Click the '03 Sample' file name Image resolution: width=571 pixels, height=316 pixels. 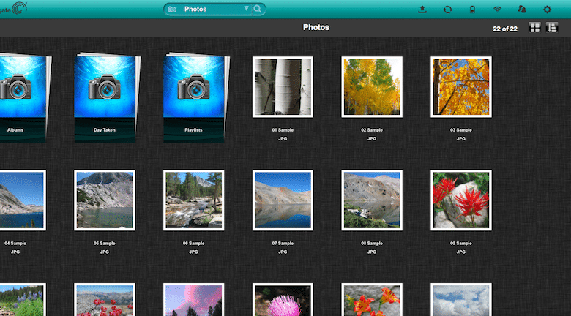[461, 130]
